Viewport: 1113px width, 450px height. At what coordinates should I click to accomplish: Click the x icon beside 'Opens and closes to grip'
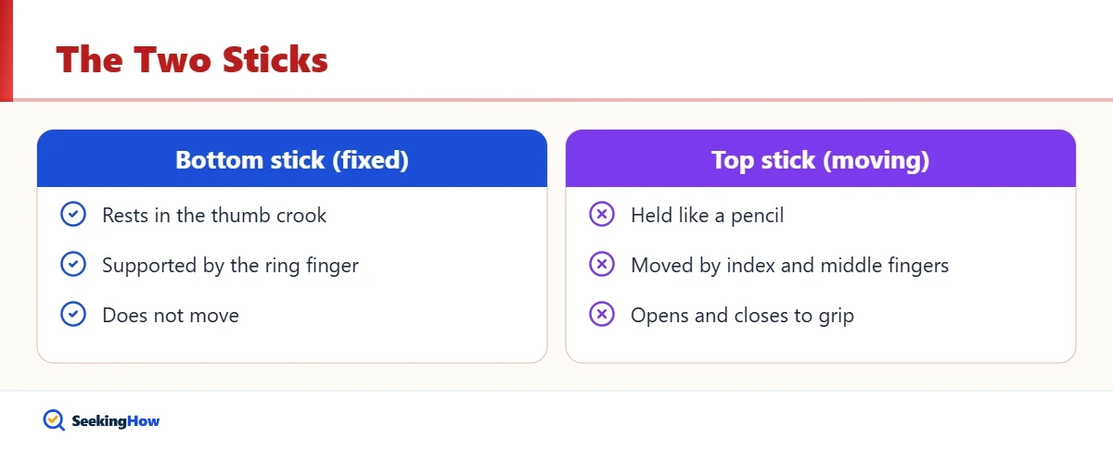[x=601, y=315]
